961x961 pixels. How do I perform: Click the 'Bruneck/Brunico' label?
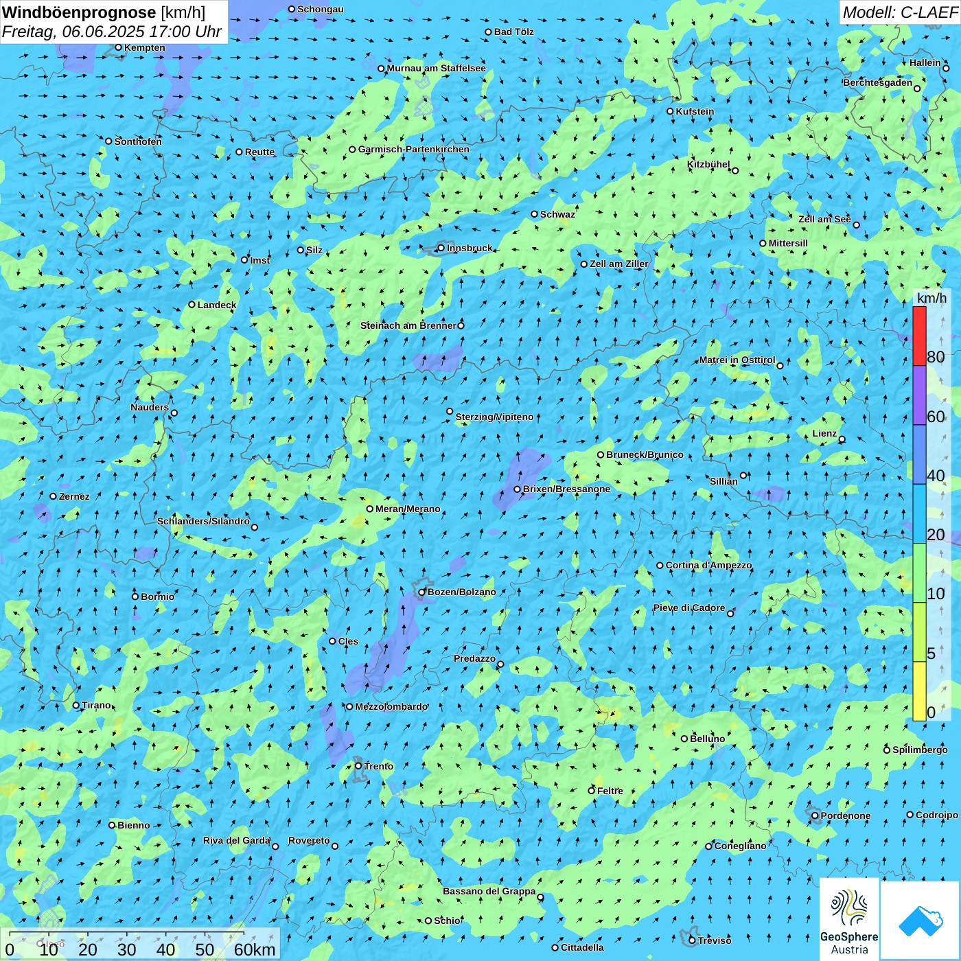click(x=645, y=454)
